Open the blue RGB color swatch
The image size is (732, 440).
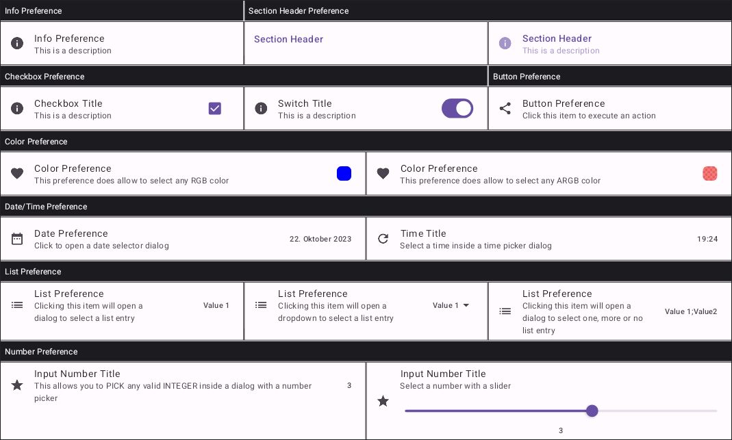pos(344,174)
